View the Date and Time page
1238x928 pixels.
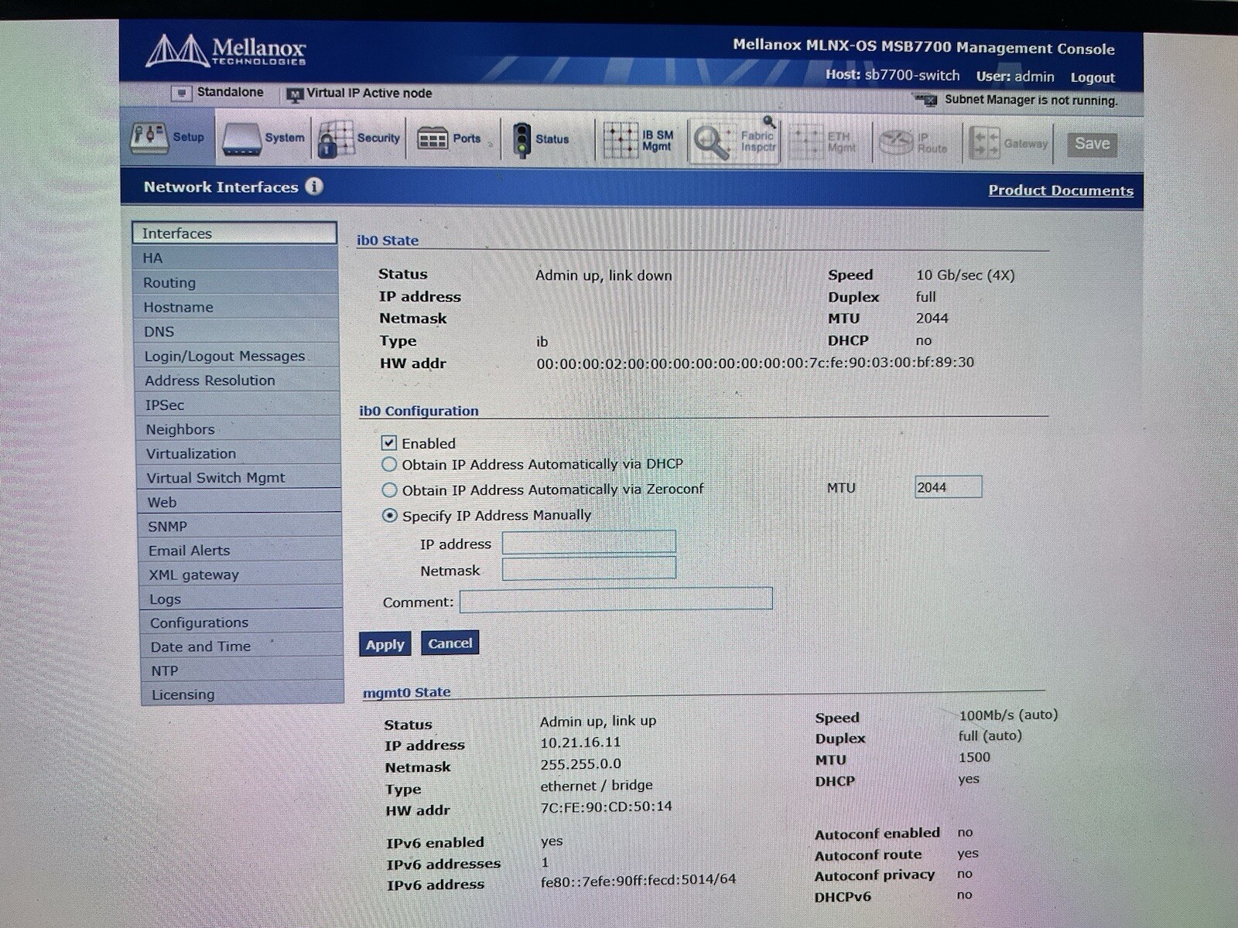pos(242,647)
